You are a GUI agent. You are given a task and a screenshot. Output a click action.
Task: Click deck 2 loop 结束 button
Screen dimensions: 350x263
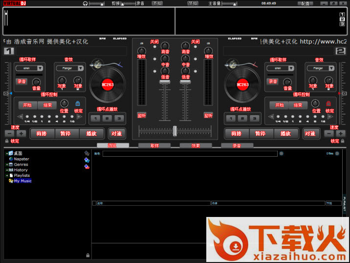(298, 105)
